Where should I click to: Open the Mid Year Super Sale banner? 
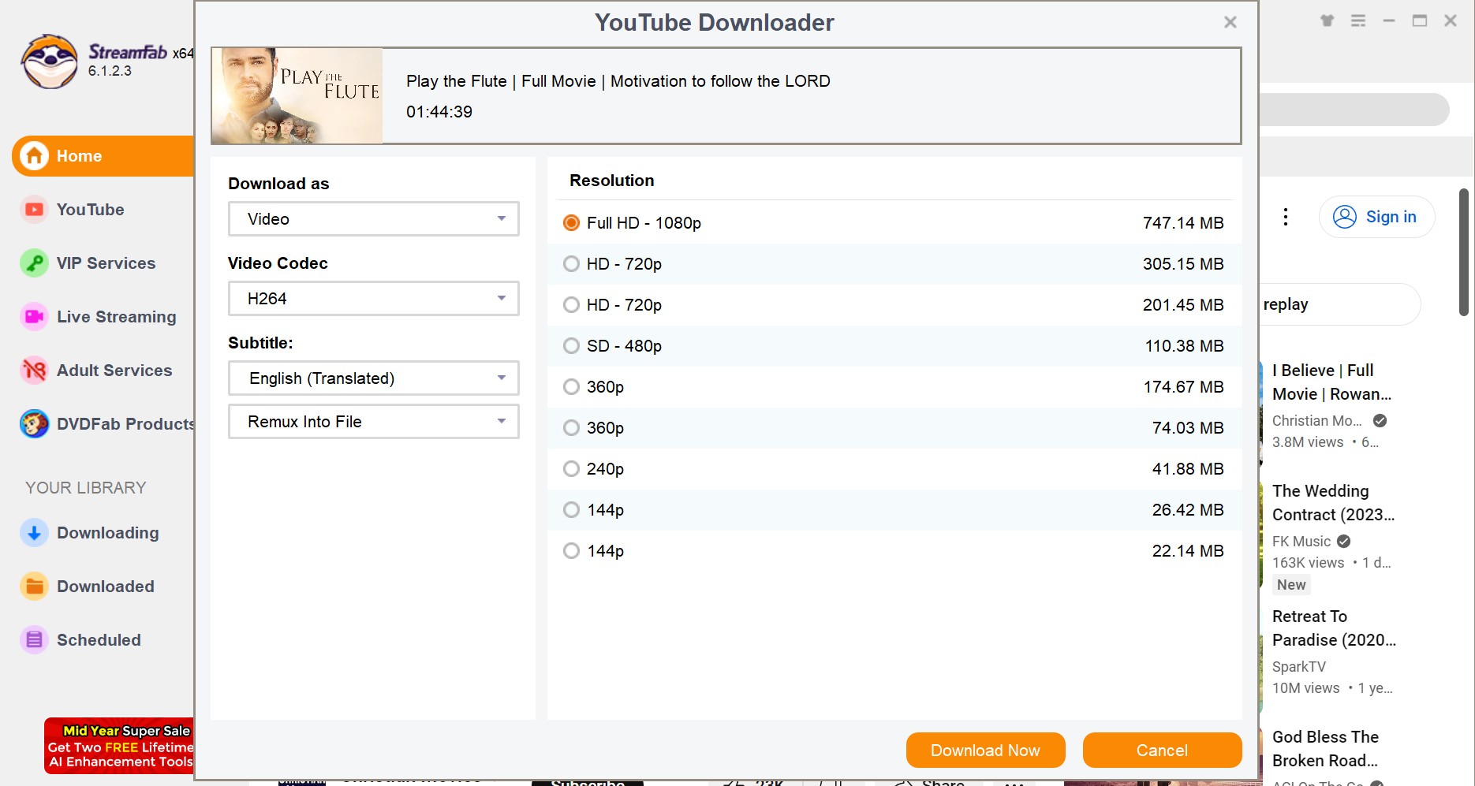[119, 746]
